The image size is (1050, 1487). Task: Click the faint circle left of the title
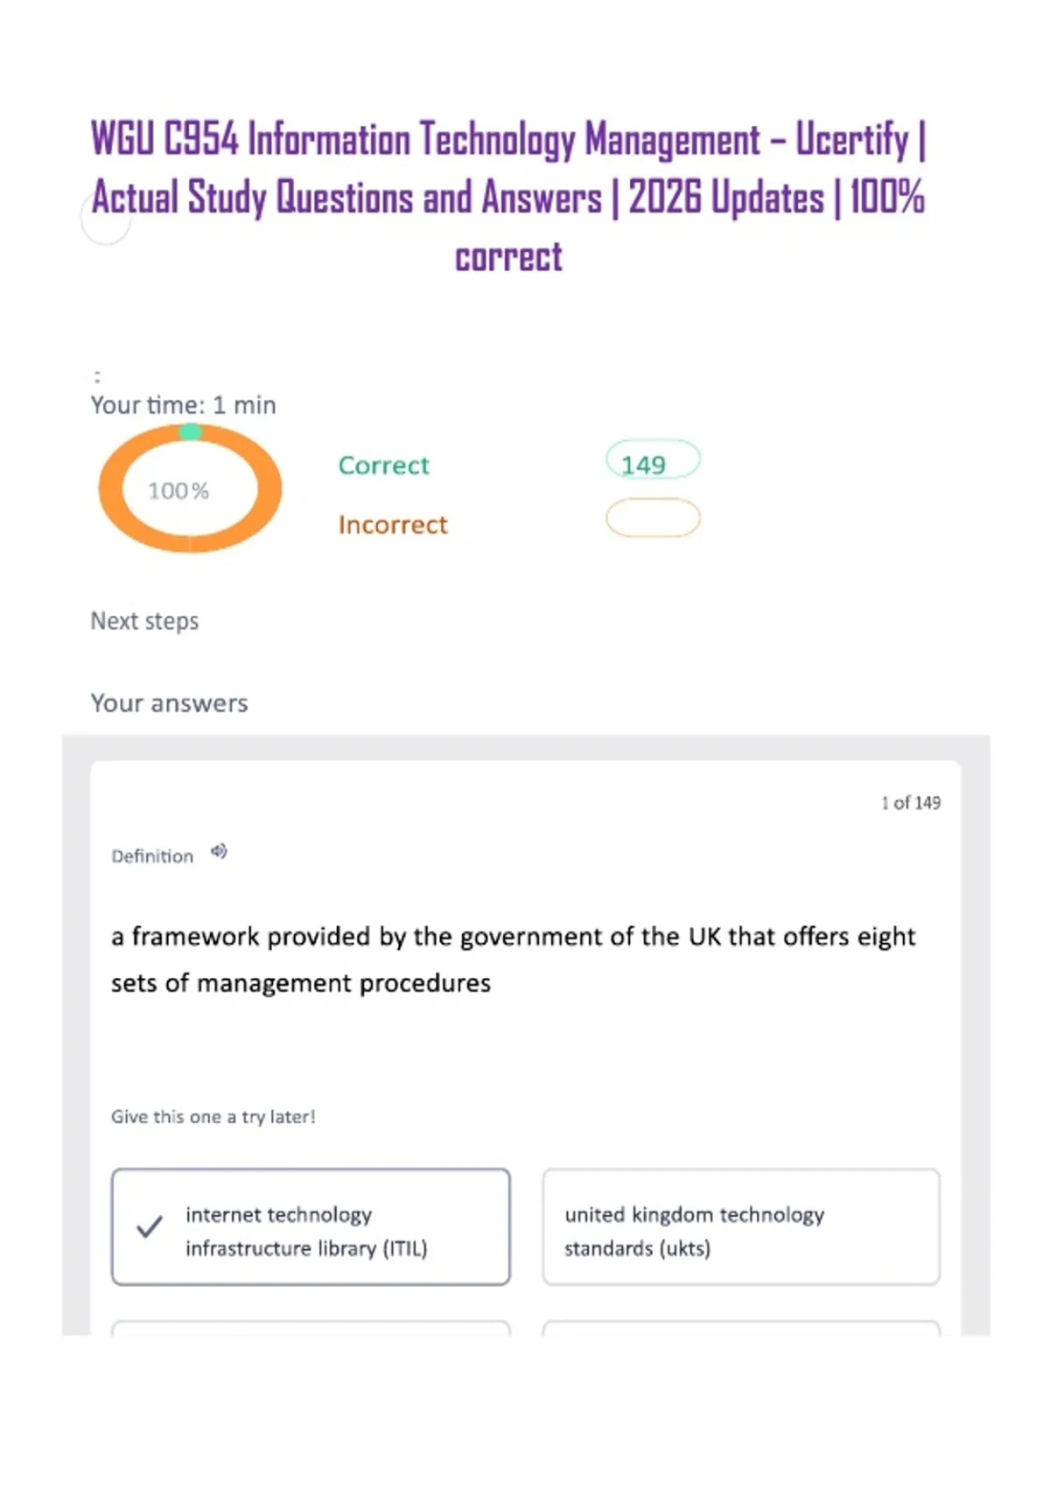tap(106, 219)
